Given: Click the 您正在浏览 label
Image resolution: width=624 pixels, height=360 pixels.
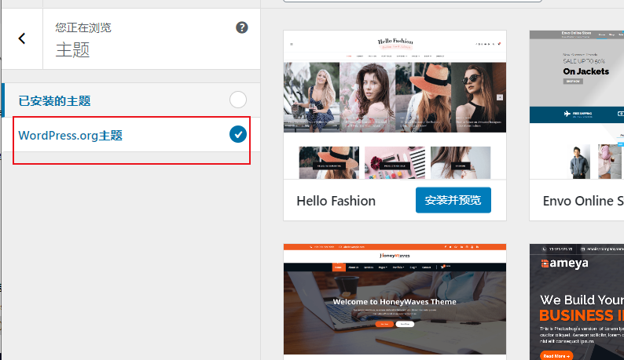Looking at the screenshot, I should click(83, 27).
